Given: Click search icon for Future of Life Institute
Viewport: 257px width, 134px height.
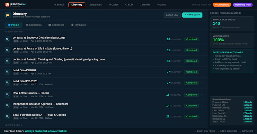Looking at the screenshot, I should 7,50.
